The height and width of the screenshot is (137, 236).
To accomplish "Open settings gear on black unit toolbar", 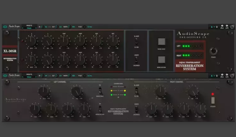I will click(x=232, y=75).
